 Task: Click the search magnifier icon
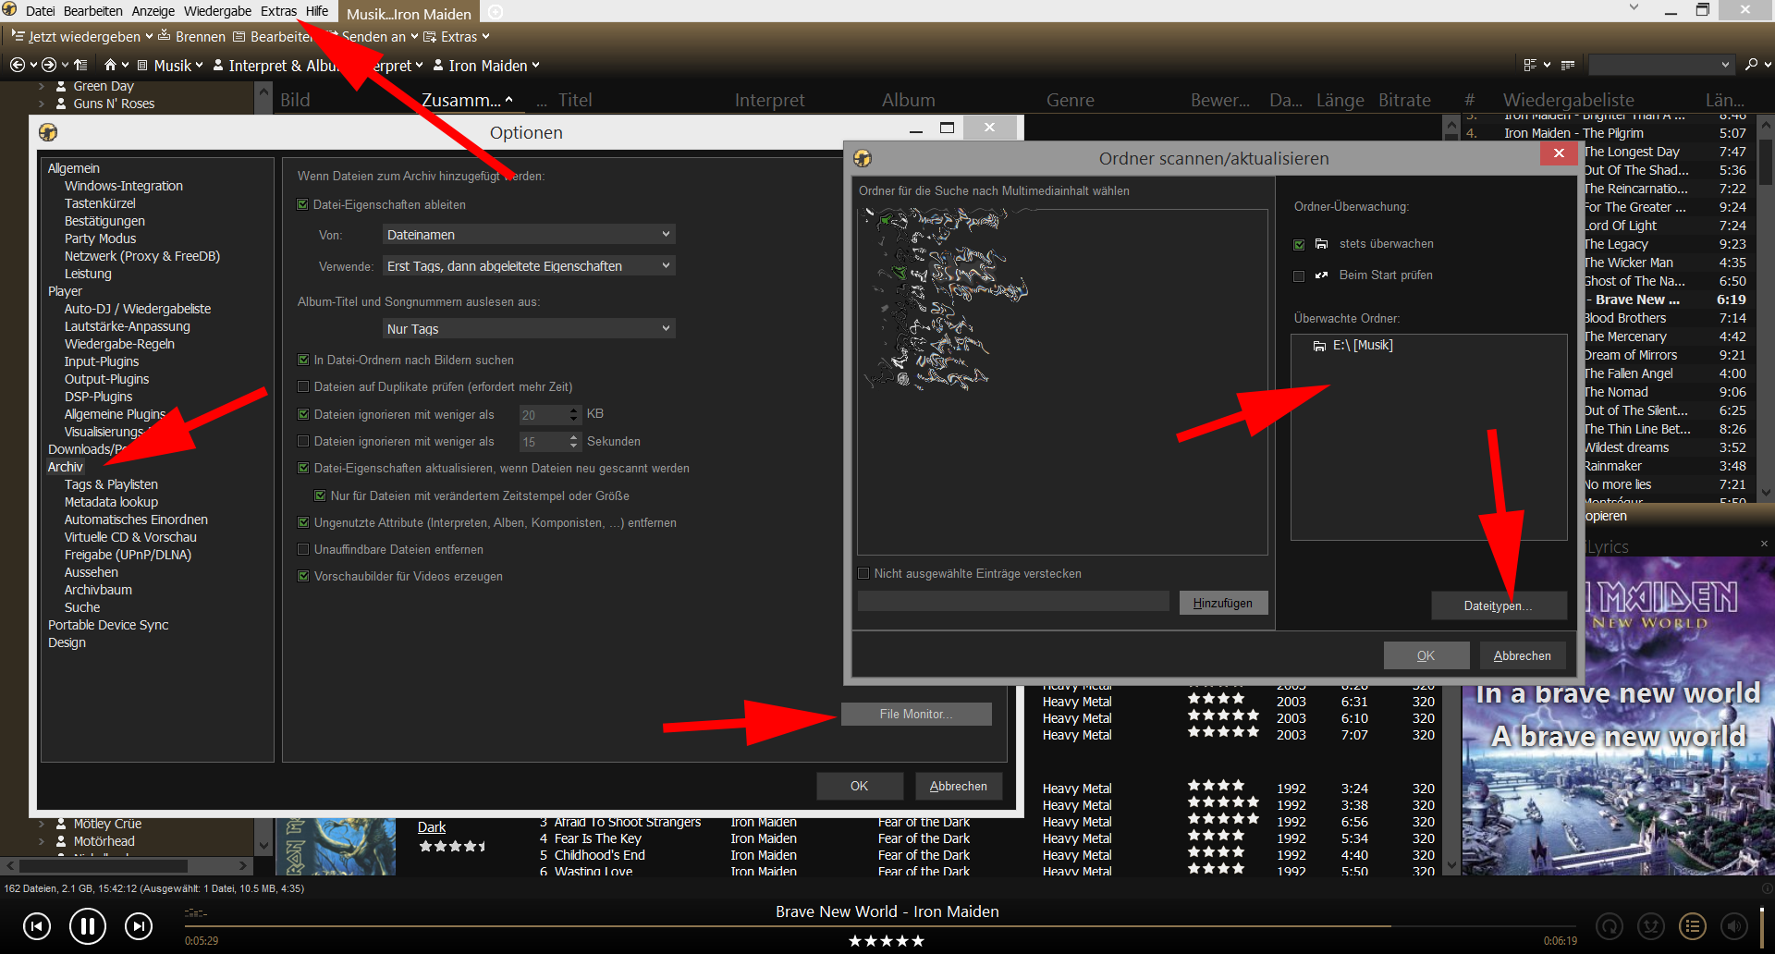tap(1750, 65)
